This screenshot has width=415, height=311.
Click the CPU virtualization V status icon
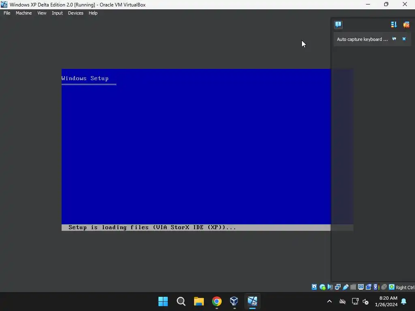tap(376, 287)
